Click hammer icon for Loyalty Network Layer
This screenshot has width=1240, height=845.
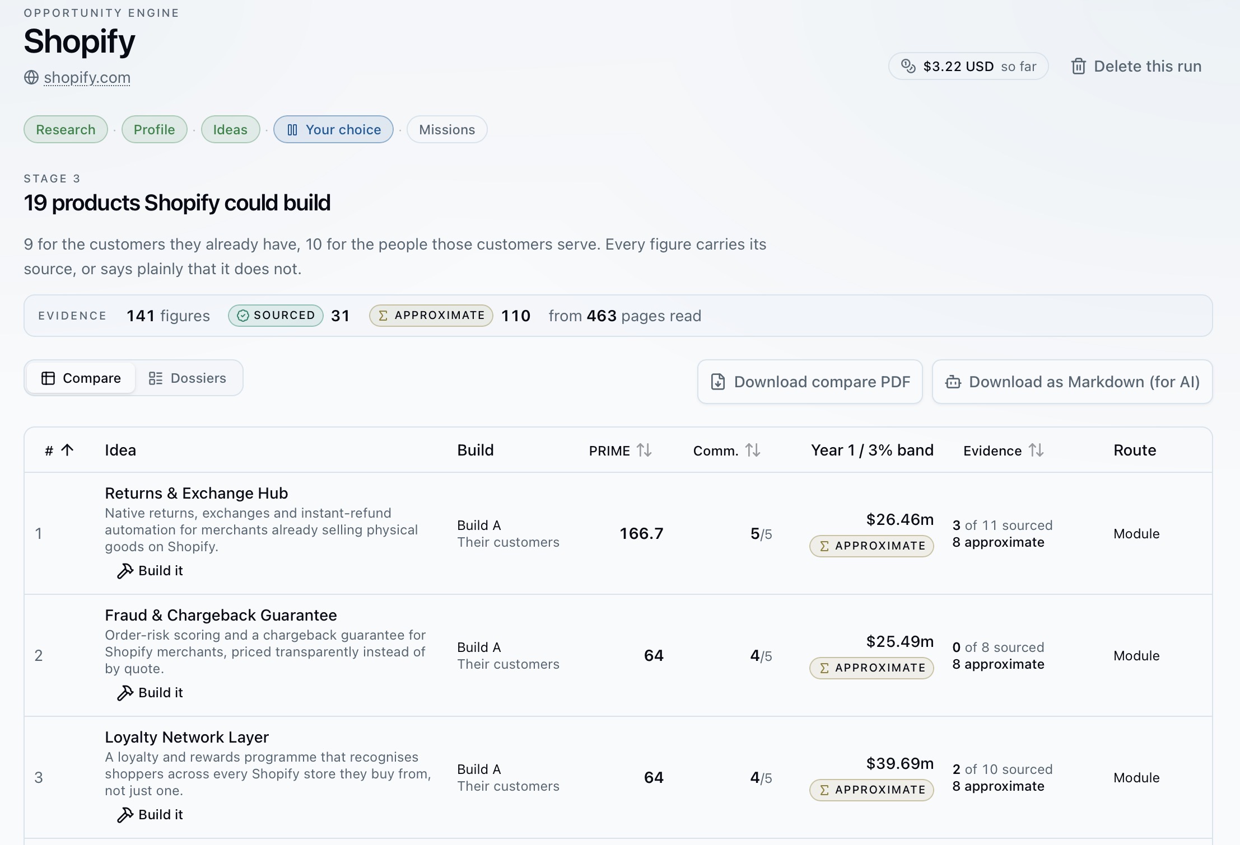(x=125, y=815)
